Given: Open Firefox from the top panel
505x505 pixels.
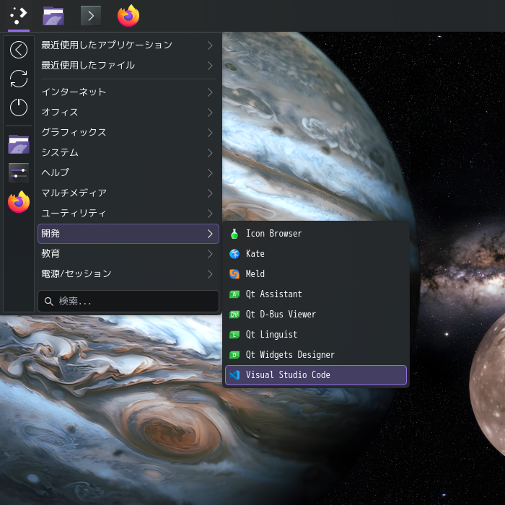Looking at the screenshot, I should pos(128,15).
